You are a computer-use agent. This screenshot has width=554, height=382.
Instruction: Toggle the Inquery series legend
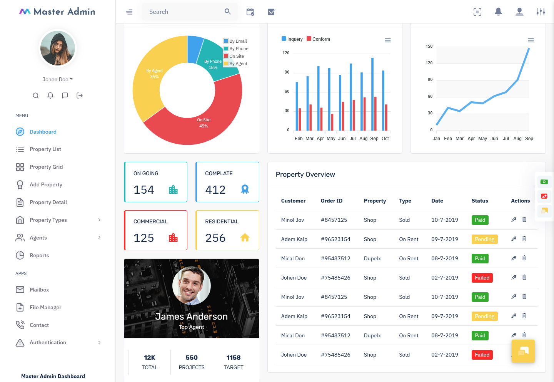coord(292,39)
